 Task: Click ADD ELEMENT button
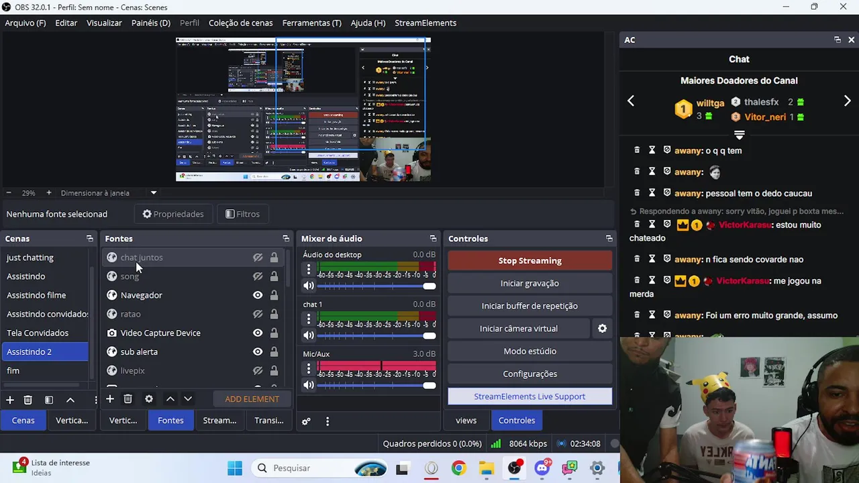point(252,399)
